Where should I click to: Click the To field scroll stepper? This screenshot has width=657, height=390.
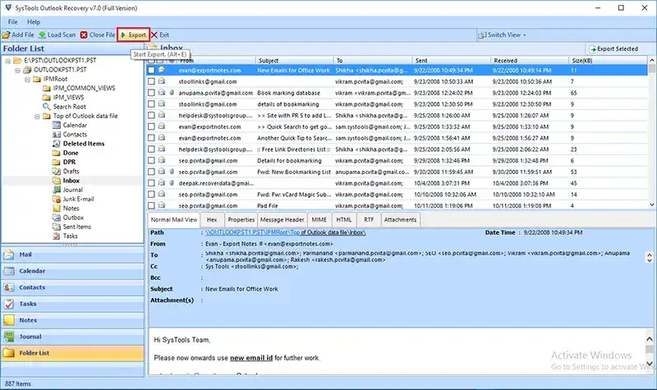click(650, 257)
